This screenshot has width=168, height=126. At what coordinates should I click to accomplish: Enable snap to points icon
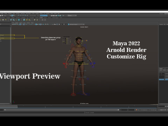(x=22, y=15)
